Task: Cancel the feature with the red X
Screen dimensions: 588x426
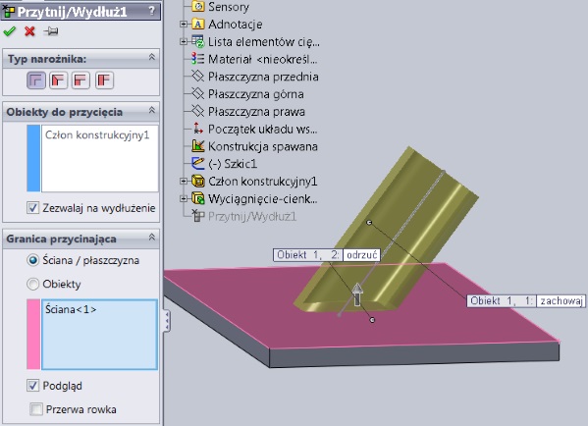Action: (x=29, y=31)
